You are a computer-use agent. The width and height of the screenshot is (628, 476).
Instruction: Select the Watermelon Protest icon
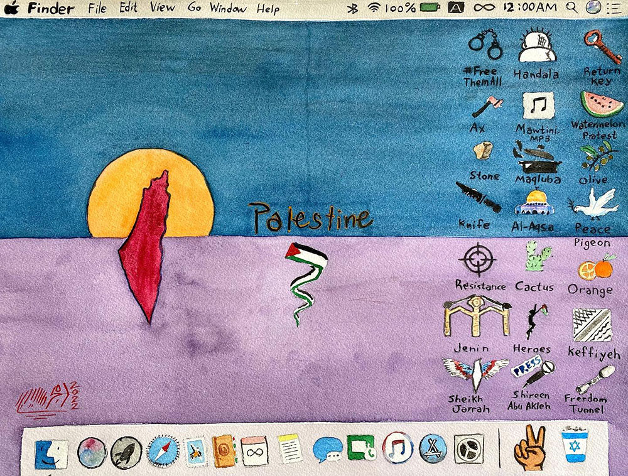602,104
